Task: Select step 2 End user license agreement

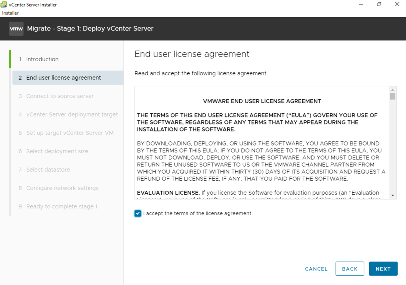Action: [68, 78]
